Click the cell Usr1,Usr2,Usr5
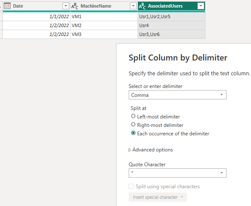Viewport: 251px width, 206px height. (171, 16)
